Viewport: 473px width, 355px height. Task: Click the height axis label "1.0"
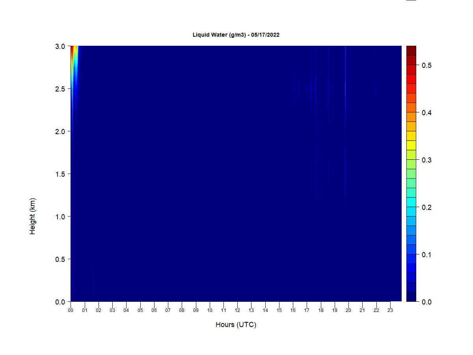click(x=60, y=217)
